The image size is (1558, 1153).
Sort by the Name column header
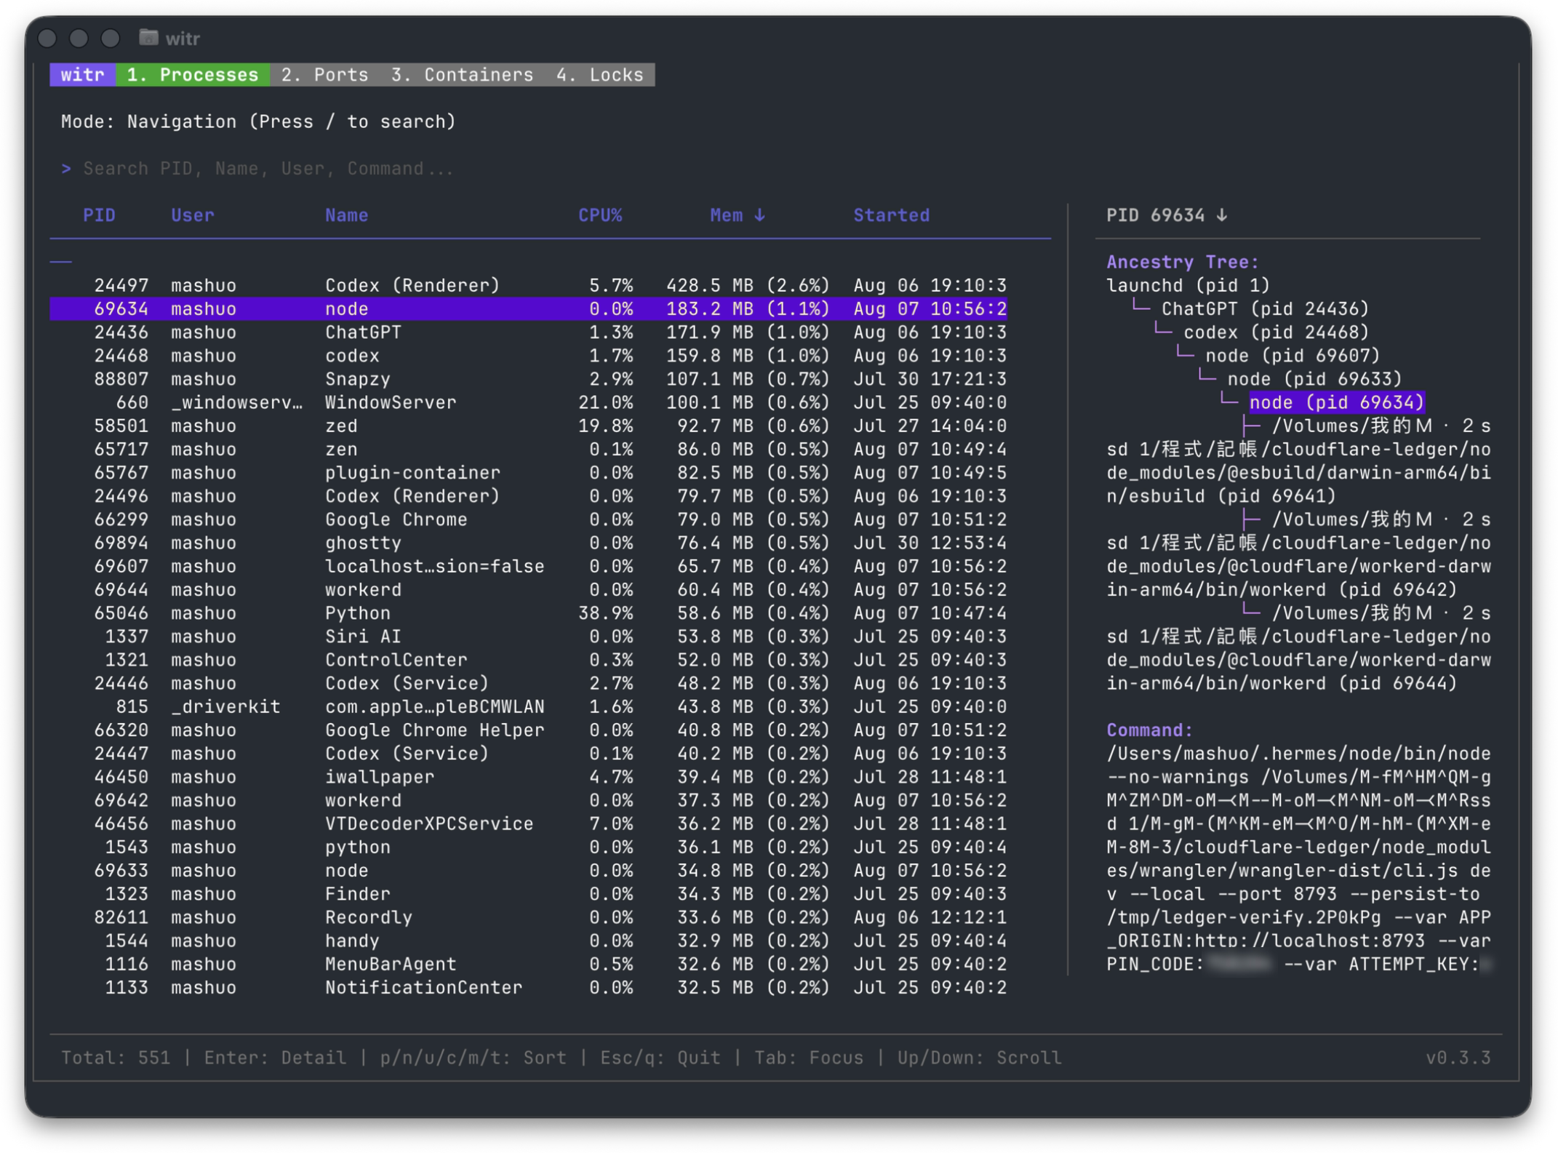[346, 215]
